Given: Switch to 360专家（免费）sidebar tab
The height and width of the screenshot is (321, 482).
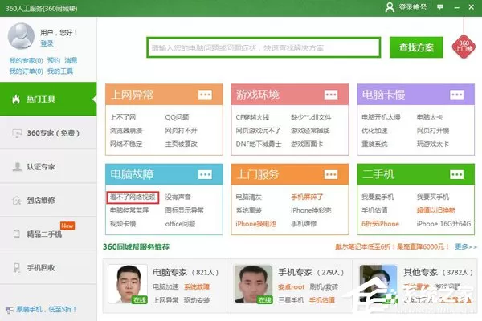Looking at the screenshot, I should (48, 133).
